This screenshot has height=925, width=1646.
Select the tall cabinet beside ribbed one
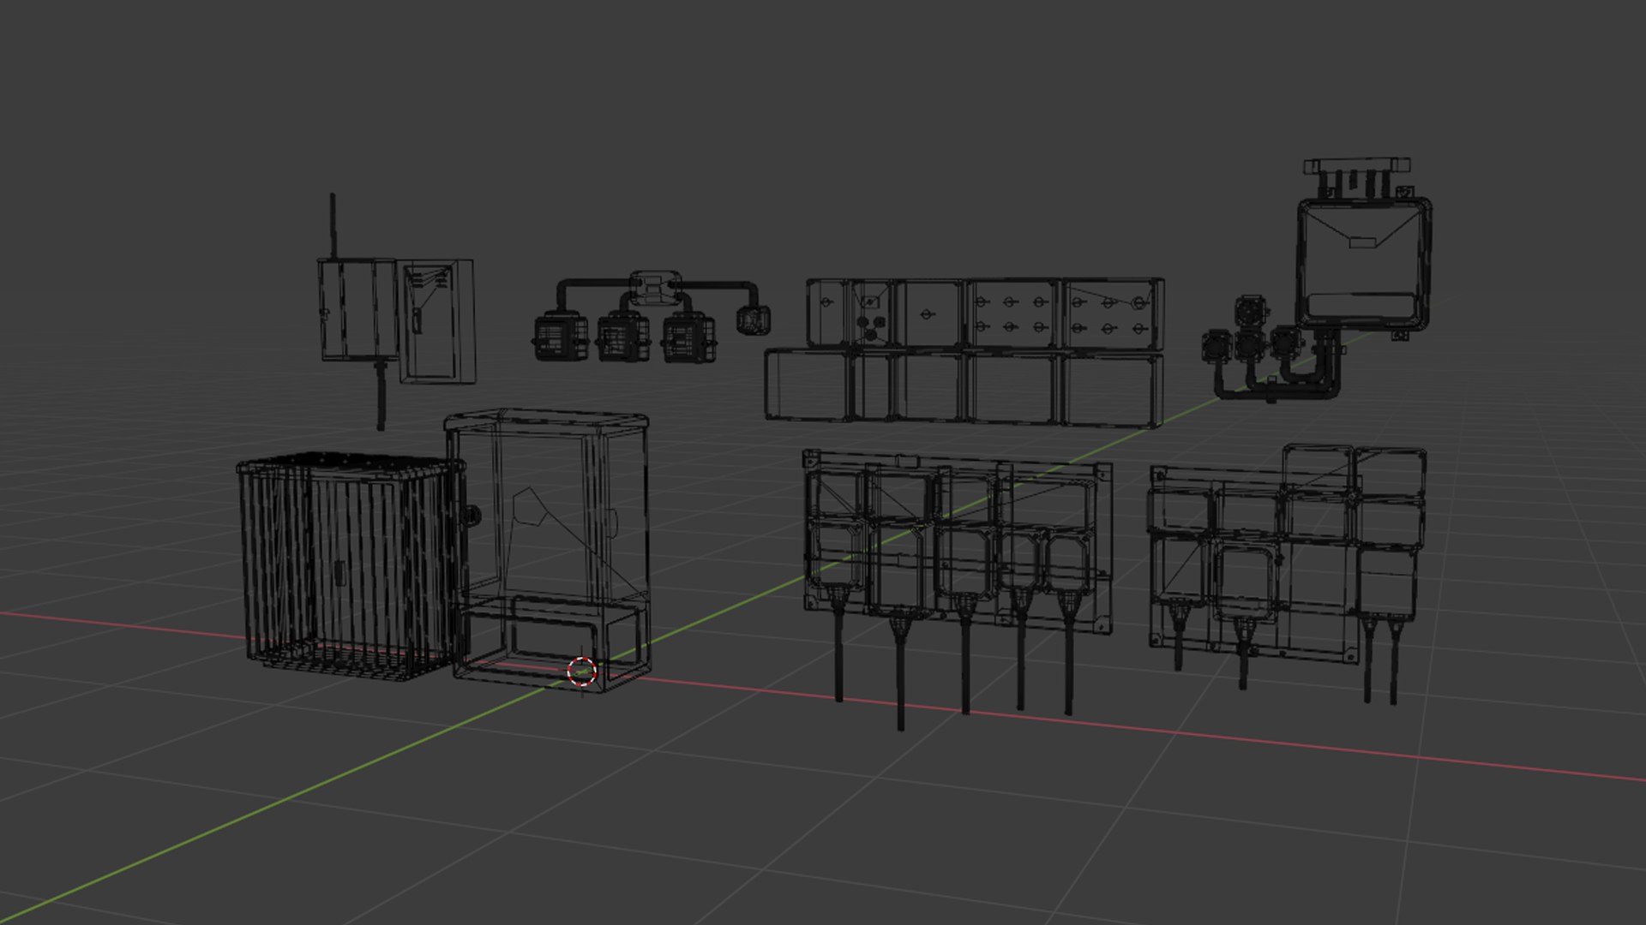(x=547, y=551)
